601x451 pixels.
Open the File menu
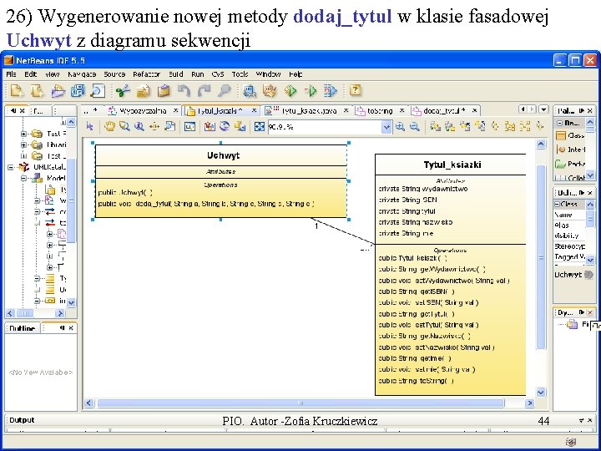11,74
